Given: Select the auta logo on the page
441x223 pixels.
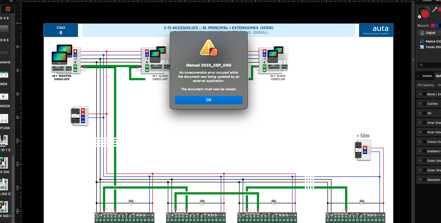Looking at the screenshot, I should [376, 30].
